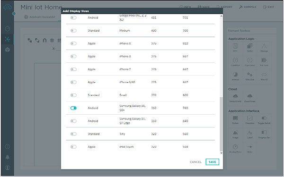Enable the Standard Medium display toggle
284x177 pixels.
73,31
